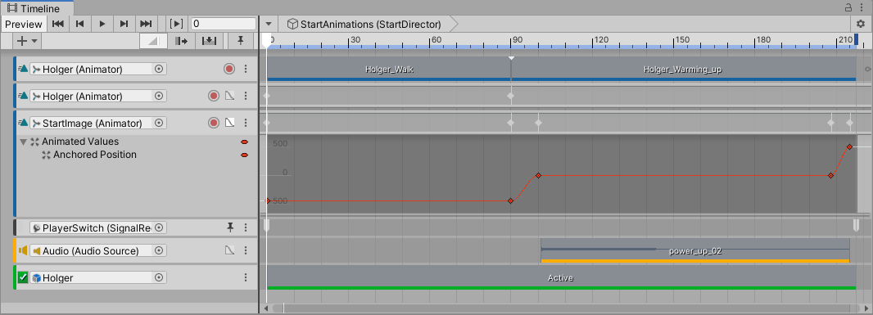Screen dimensions: 873x315
Task: Go to the timeline end
Action: [146, 24]
